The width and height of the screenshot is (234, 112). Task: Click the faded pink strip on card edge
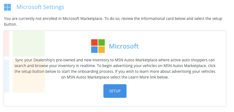click(x=7, y=44)
